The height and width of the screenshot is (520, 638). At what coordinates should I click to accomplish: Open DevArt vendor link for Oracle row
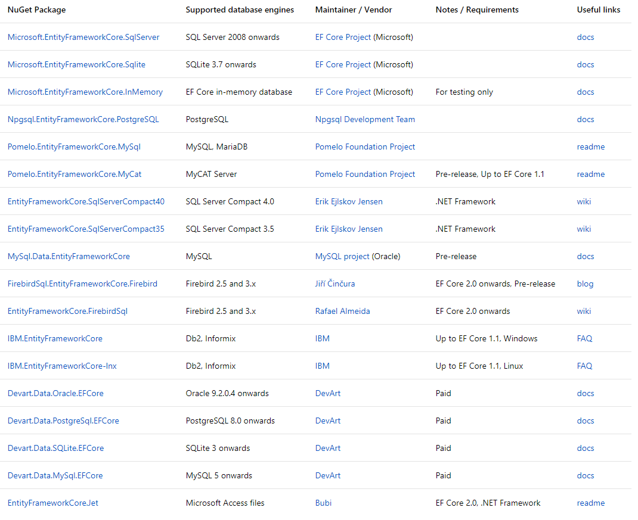point(328,393)
